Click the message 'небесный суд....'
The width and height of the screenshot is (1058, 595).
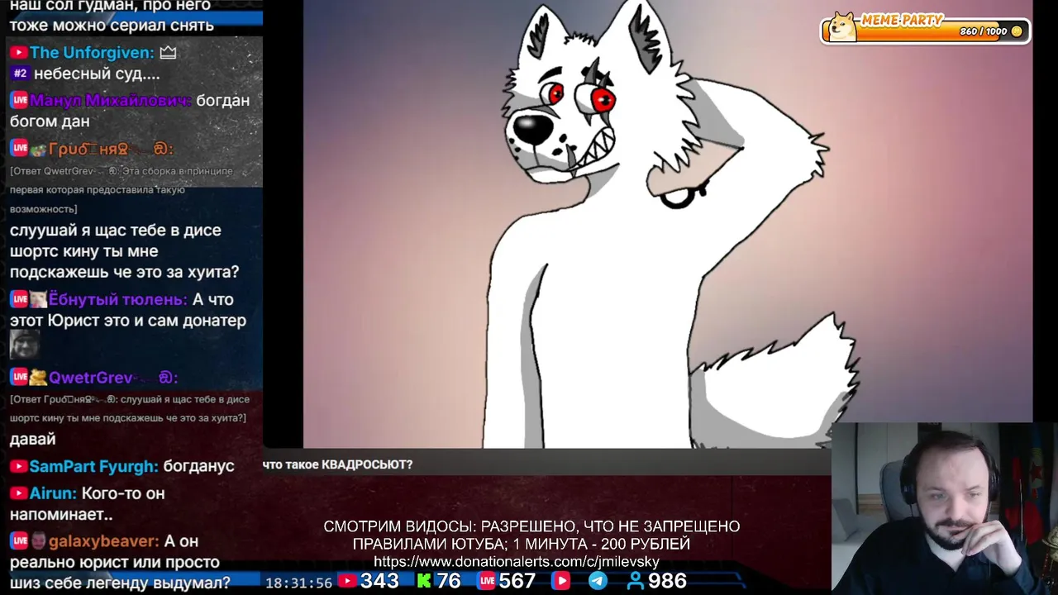pos(97,74)
